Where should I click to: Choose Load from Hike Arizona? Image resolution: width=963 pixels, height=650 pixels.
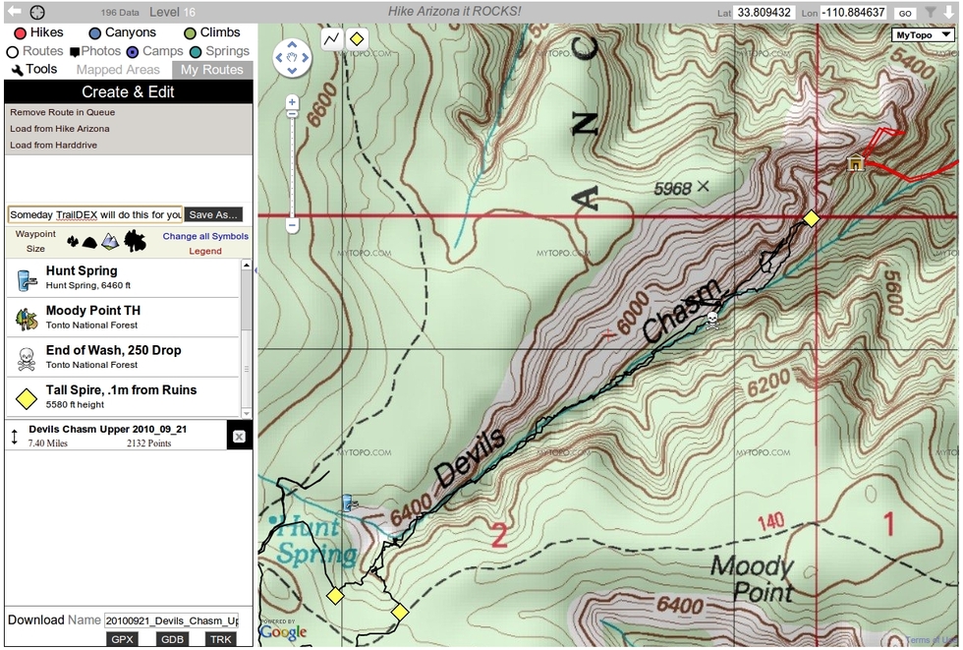60,129
